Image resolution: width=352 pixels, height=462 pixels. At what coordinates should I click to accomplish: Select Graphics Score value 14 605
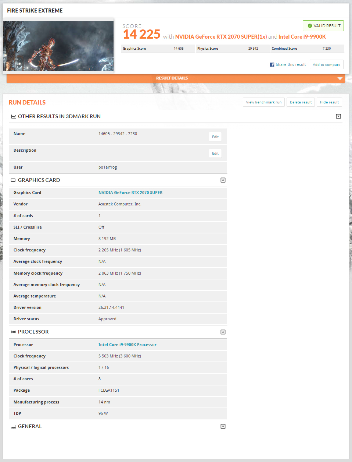[179, 49]
